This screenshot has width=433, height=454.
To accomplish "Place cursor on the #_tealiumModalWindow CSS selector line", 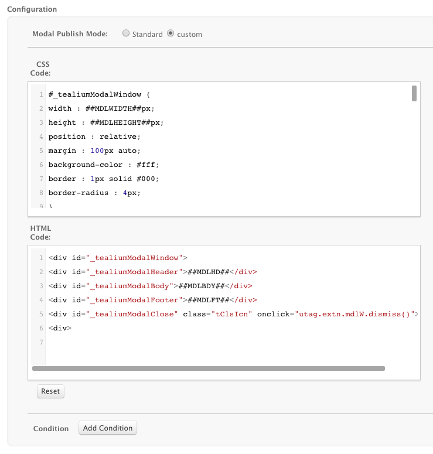I will tap(100, 94).
